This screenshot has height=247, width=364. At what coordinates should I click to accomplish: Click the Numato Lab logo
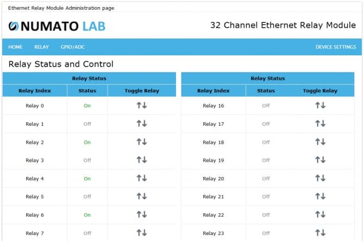[x=57, y=26]
